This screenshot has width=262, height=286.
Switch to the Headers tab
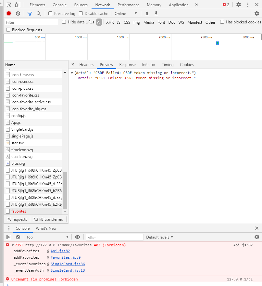(x=86, y=65)
